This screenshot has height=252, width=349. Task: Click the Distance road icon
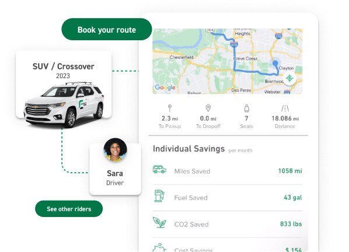click(285, 108)
